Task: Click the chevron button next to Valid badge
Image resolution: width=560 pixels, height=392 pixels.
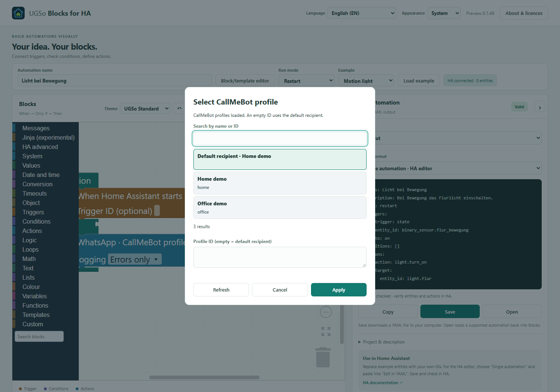Action: tap(540, 107)
